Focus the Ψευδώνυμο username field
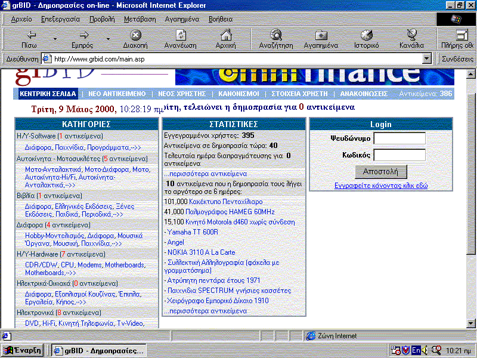This screenshot has height=358, width=477. tap(399, 138)
